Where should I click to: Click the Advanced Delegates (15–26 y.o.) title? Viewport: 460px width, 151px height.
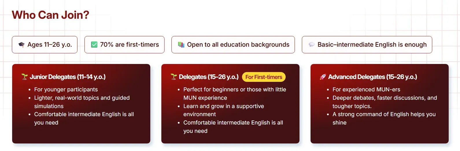pyautogui.click(x=372, y=77)
